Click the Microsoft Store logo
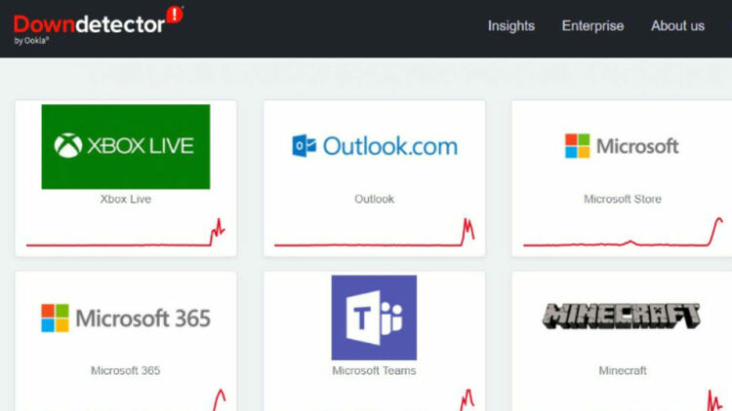 pyautogui.click(x=622, y=146)
